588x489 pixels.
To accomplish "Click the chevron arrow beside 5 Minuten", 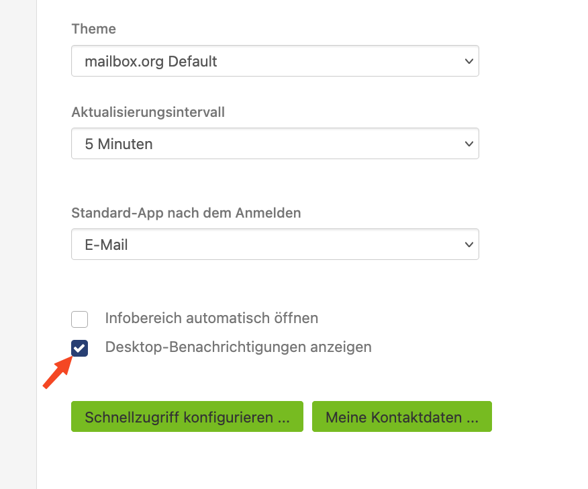I will click(469, 144).
